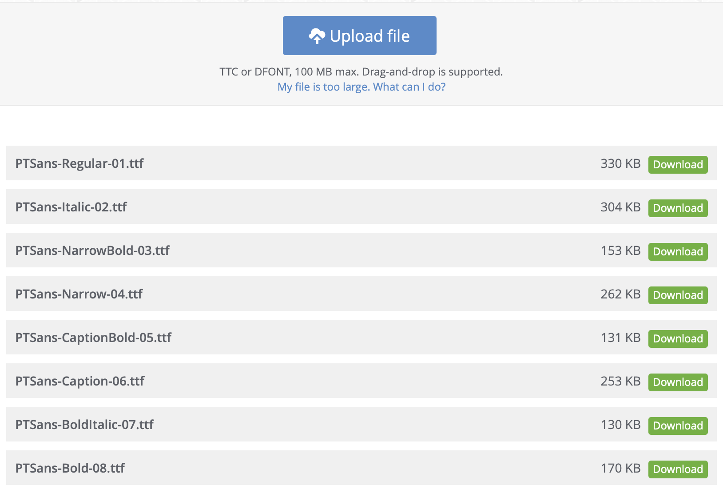Select the PTSans-Regular-01.ttf file name

click(x=79, y=163)
